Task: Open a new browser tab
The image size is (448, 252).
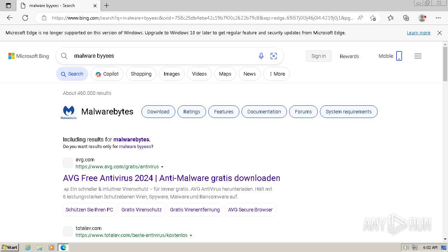Action: (x=107, y=6)
